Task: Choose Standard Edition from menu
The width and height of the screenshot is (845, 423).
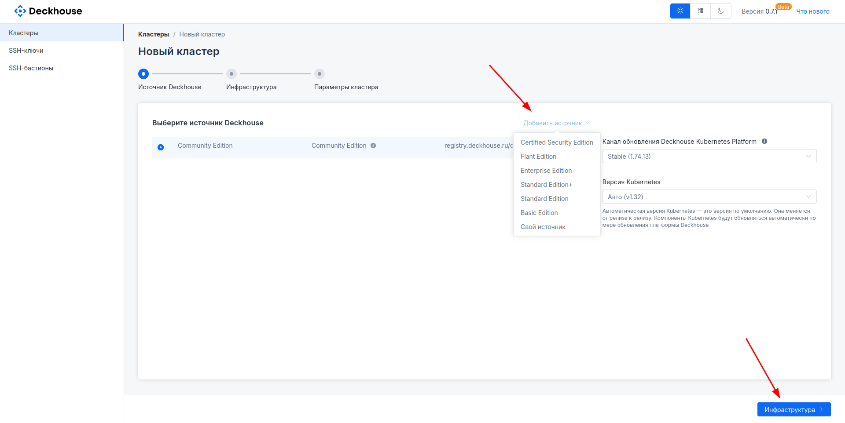Action: pos(557,199)
